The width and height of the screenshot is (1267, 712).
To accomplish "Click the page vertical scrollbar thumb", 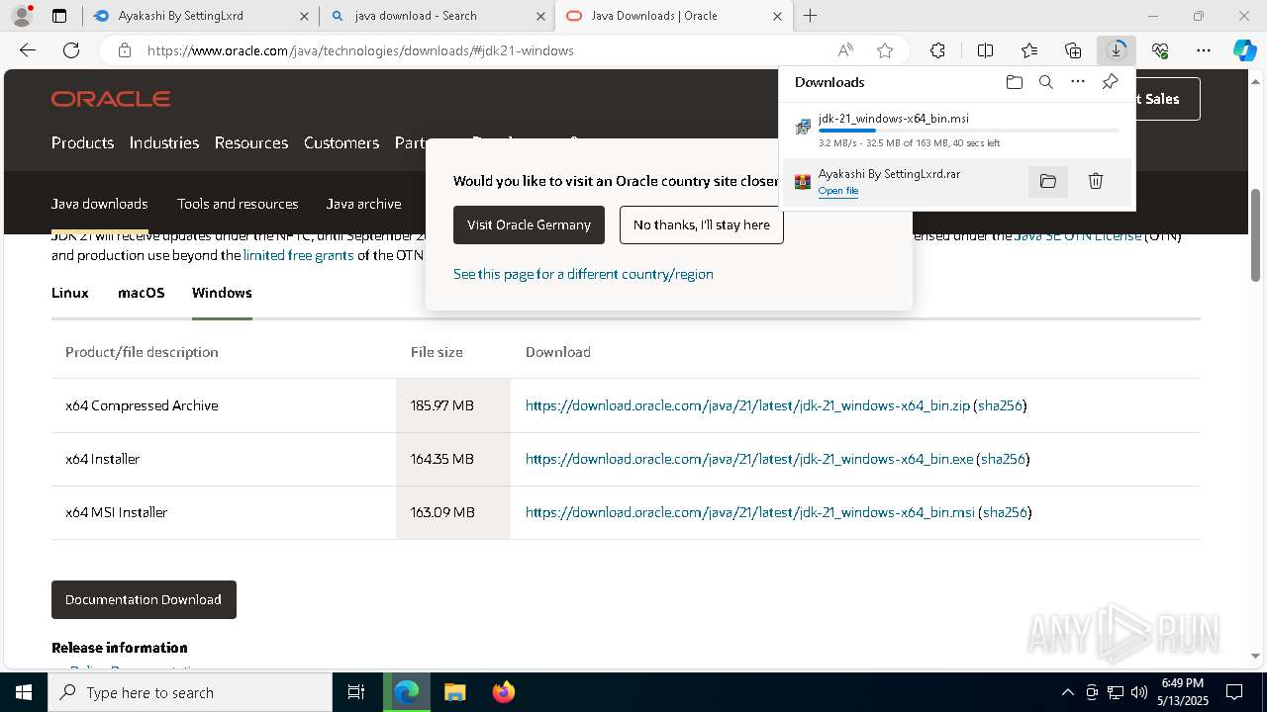I will tap(1256, 234).
